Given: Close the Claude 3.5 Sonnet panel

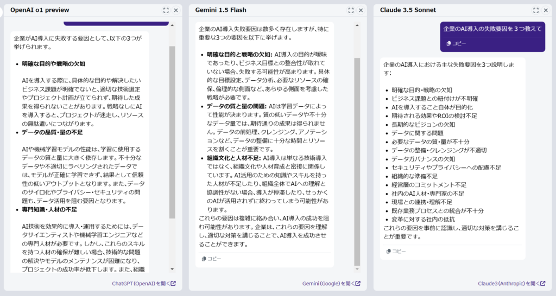Looking at the screenshot, I should coord(545,10).
